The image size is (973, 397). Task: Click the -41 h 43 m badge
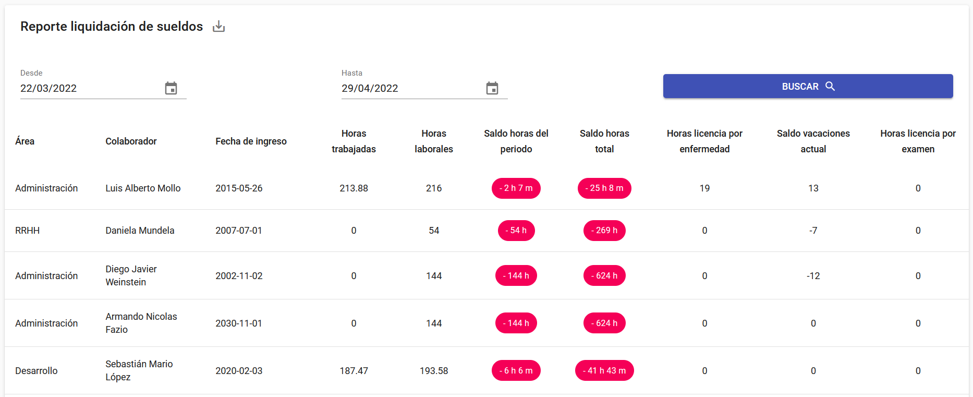604,370
